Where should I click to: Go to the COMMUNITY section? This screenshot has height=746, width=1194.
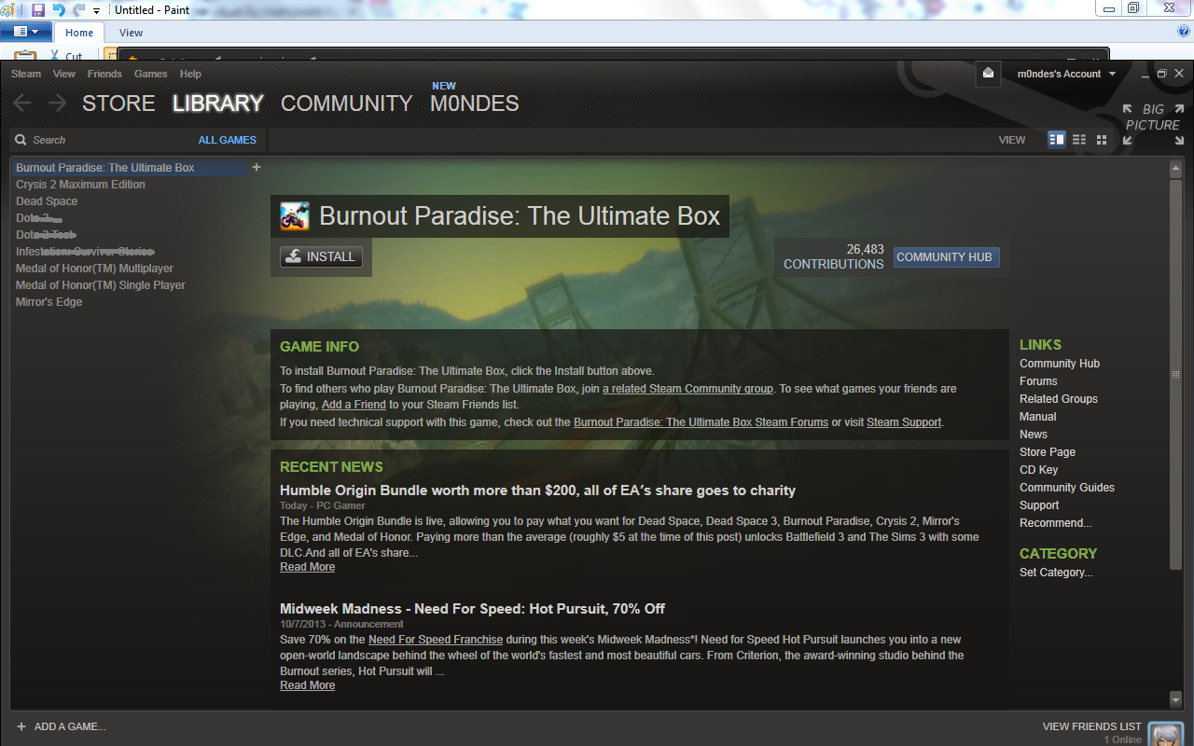[x=347, y=104]
